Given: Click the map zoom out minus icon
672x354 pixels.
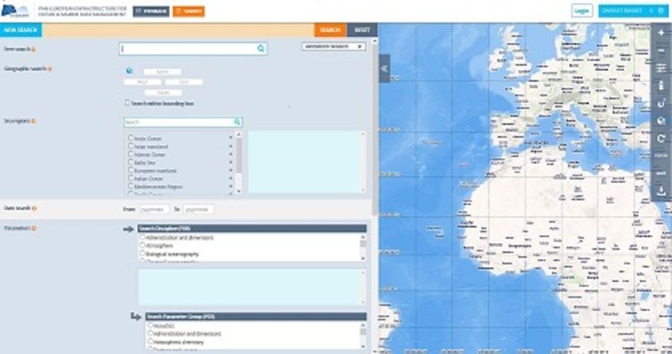Looking at the screenshot, I should tap(661, 50).
